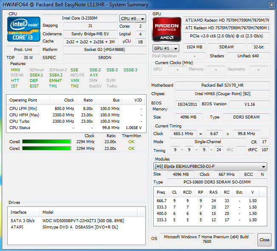Click the Core0 ThermMon OK status
The width and height of the screenshot is (277, 251).
131,142
